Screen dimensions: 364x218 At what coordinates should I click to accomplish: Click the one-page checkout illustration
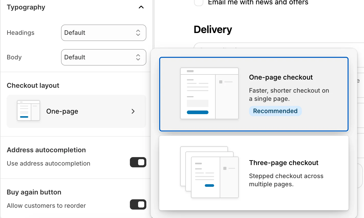(x=209, y=93)
